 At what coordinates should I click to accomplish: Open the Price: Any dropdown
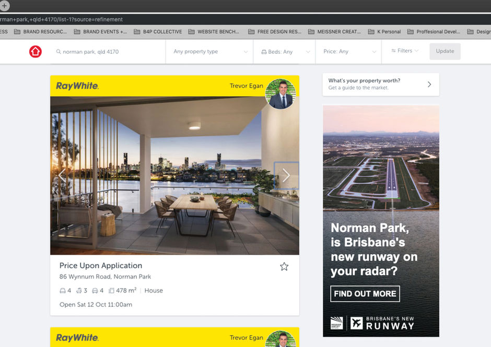click(x=348, y=52)
